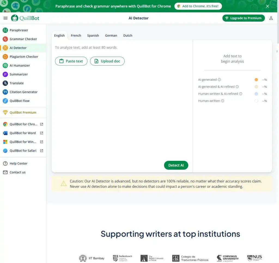Click the Paste text button
The height and width of the screenshot is (263, 279).
[x=71, y=61]
